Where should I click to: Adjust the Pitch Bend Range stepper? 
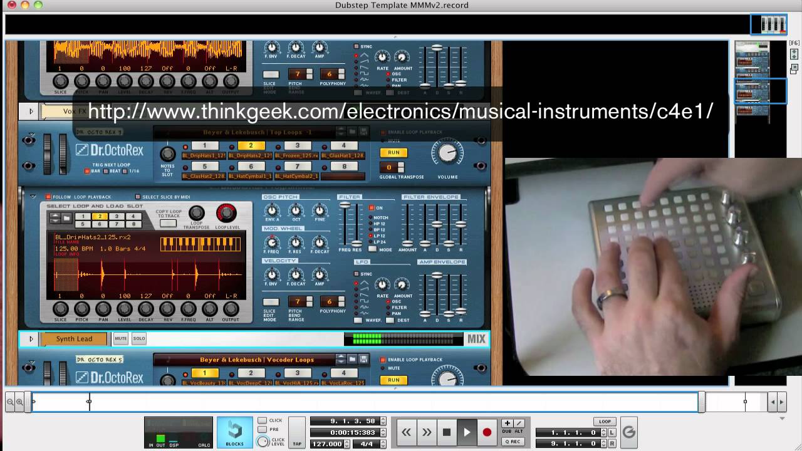pos(309,301)
